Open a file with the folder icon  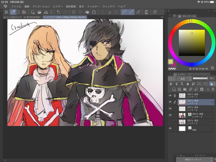pos(39,12)
